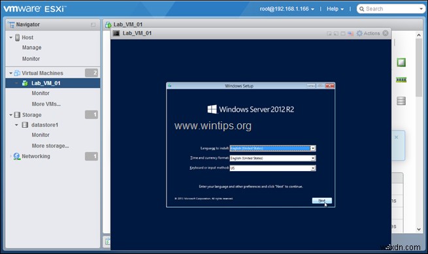
Task: Click the vertical scrollbar down arrow
Action: (419, 229)
